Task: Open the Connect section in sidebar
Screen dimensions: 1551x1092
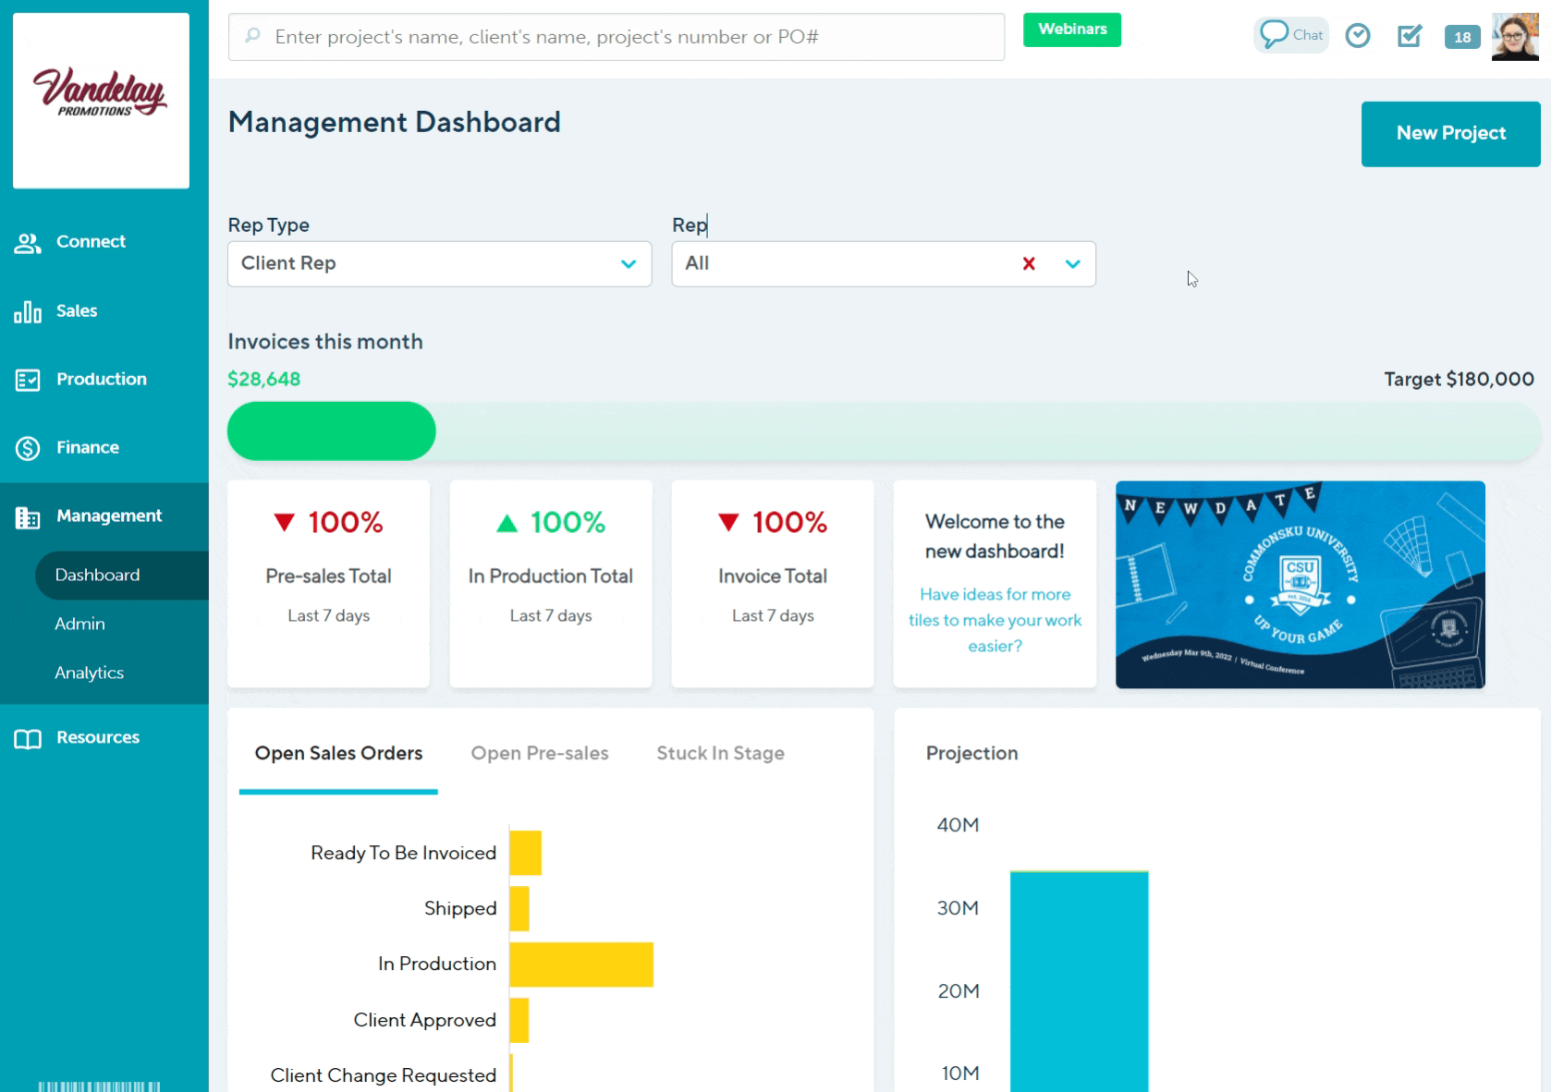Action: pyautogui.click(x=90, y=242)
